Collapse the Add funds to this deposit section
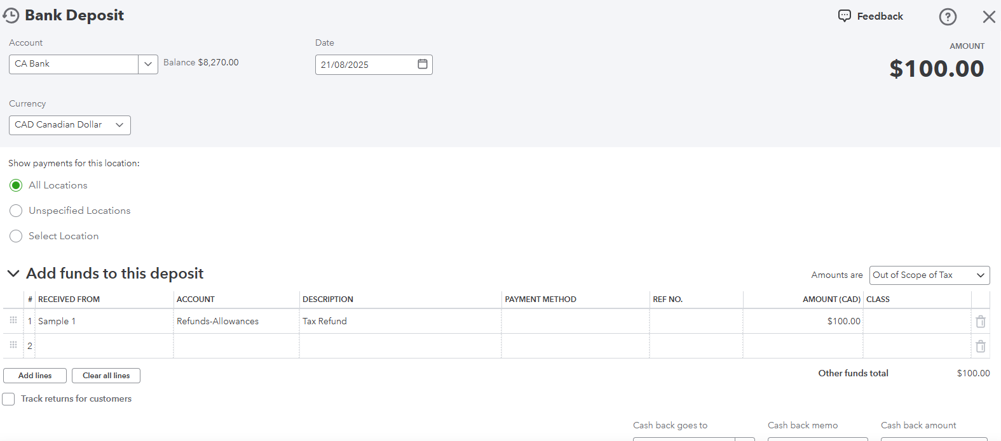This screenshot has width=1001, height=441. (13, 273)
